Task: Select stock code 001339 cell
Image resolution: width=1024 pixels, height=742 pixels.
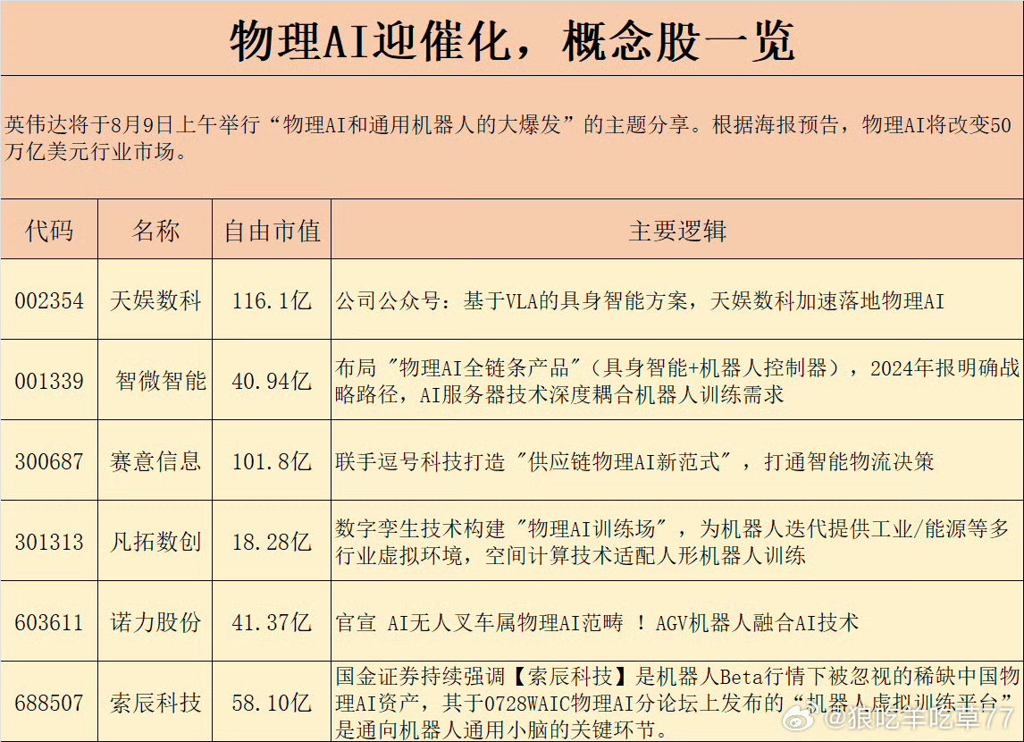Action: [49, 380]
